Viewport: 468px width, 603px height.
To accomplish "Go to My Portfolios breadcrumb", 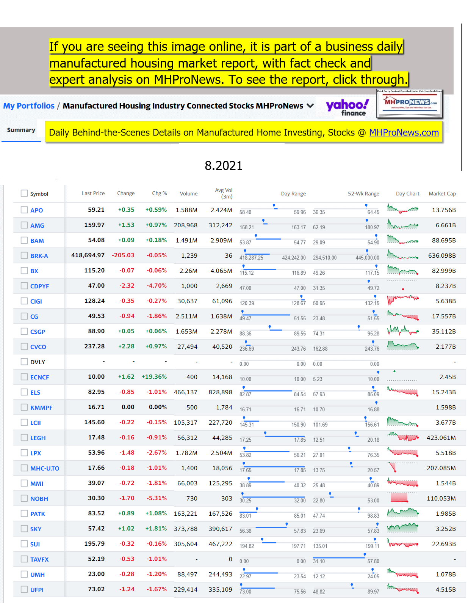I will click(x=29, y=106).
